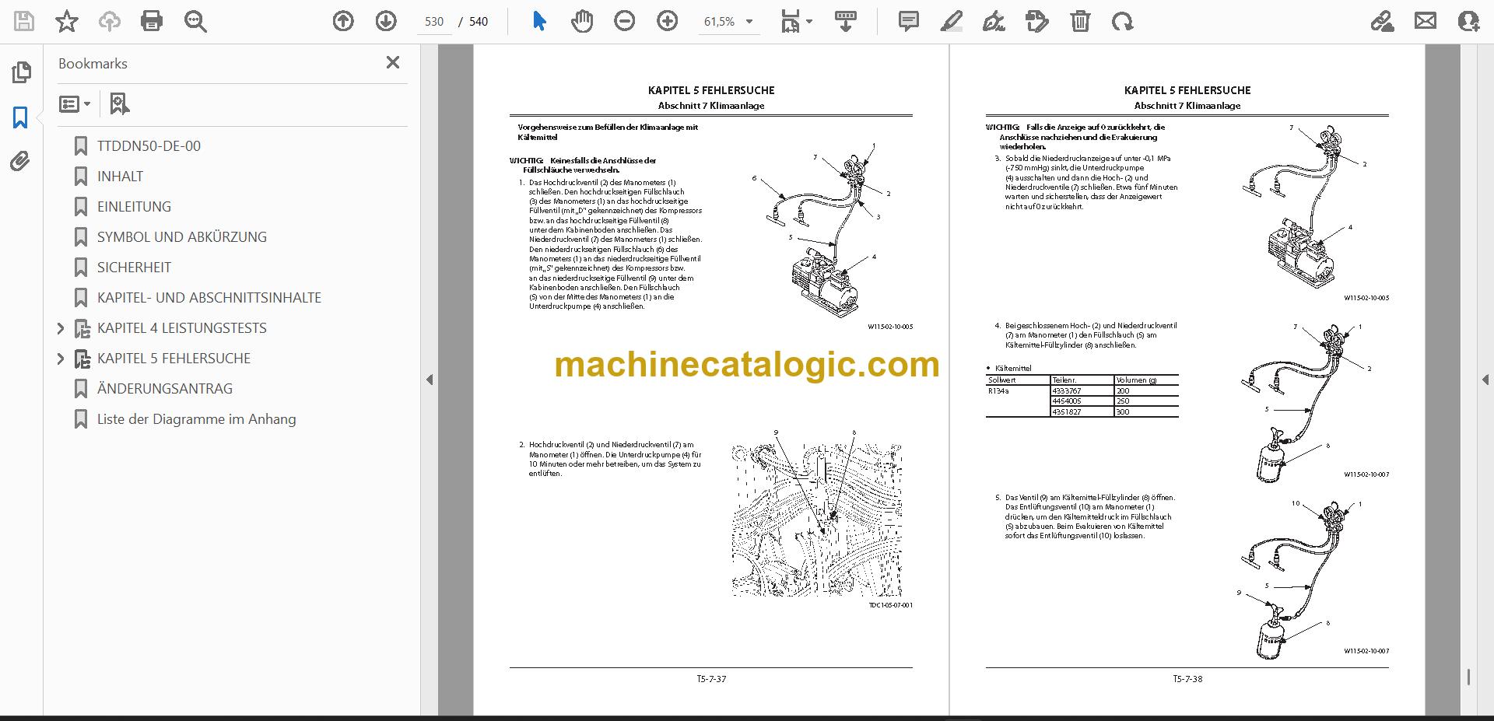Expand KAPITEL 4 LEISTUNGSTESTS bookmark
The width and height of the screenshot is (1494, 721).
61,328
